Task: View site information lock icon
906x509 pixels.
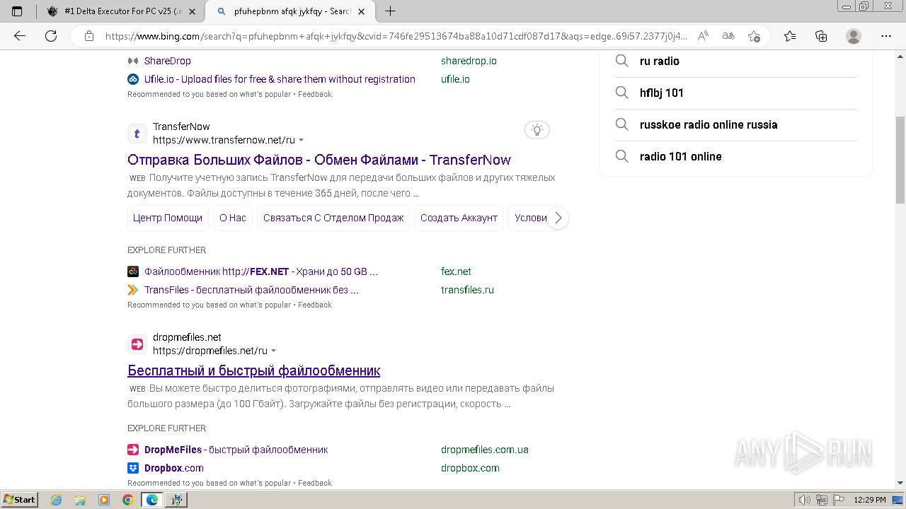Action: tap(88, 36)
